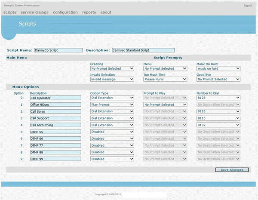Screen dimensions: 258x200
Task: Click the Office HOurs description field
Action: pyautogui.click(x=55, y=105)
